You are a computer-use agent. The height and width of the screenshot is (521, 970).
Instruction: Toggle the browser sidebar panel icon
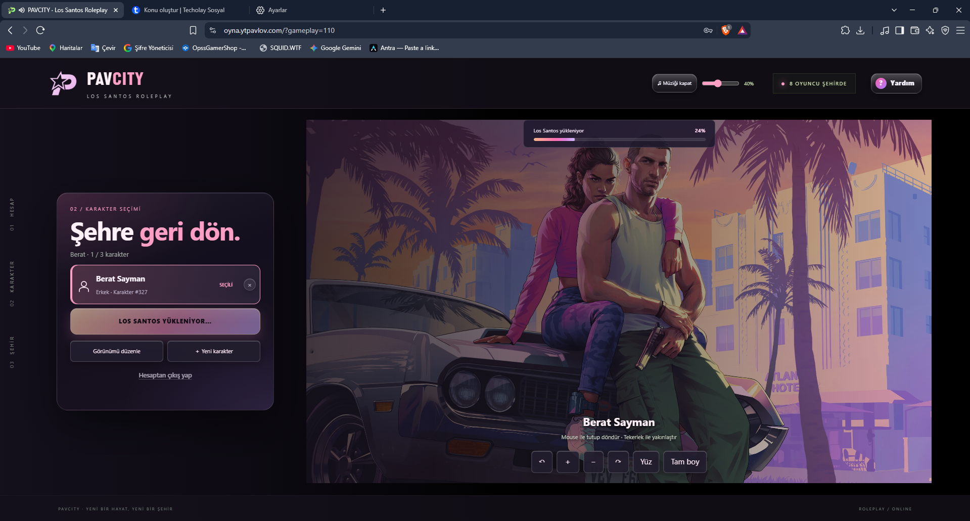pos(900,30)
